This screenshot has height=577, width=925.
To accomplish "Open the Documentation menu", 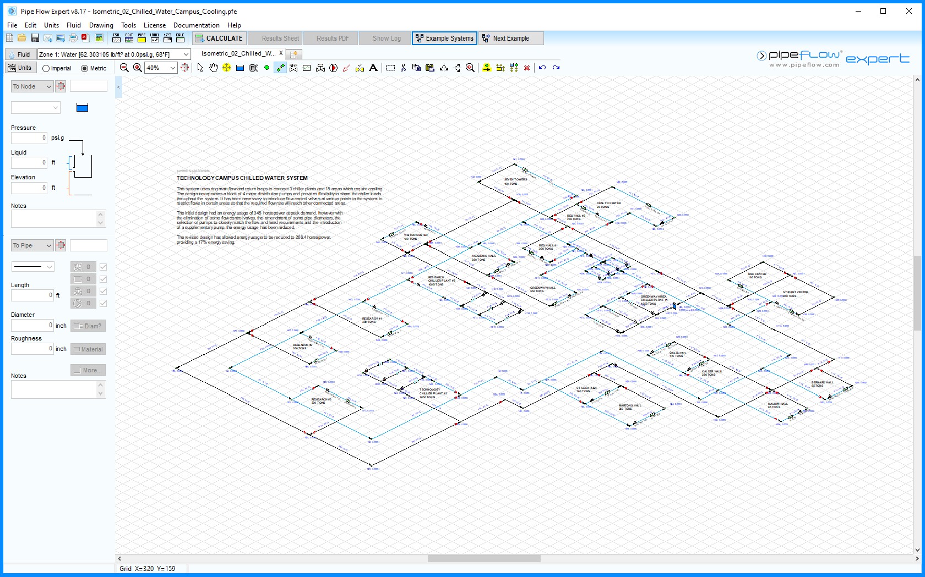I will click(x=197, y=25).
